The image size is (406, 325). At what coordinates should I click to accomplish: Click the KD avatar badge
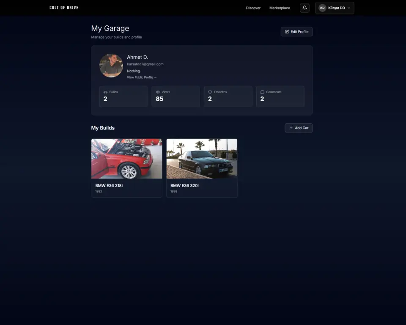coord(322,8)
